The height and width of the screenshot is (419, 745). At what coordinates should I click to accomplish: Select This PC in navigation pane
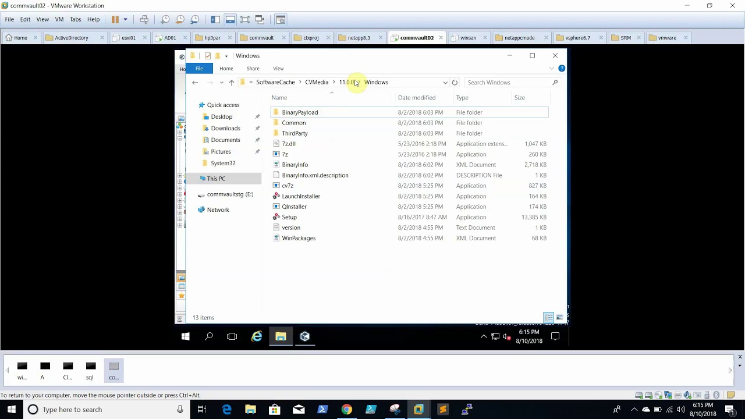click(216, 179)
